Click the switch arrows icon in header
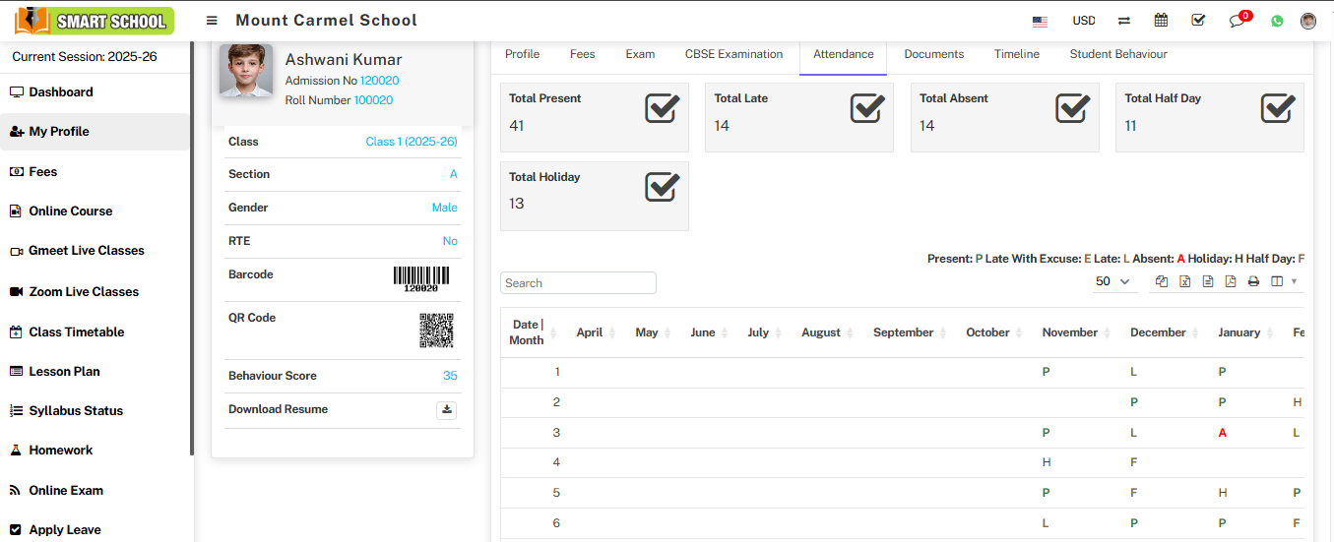 (1123, 21)
